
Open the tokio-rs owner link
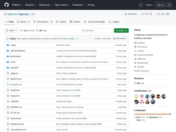click(12, 14)
